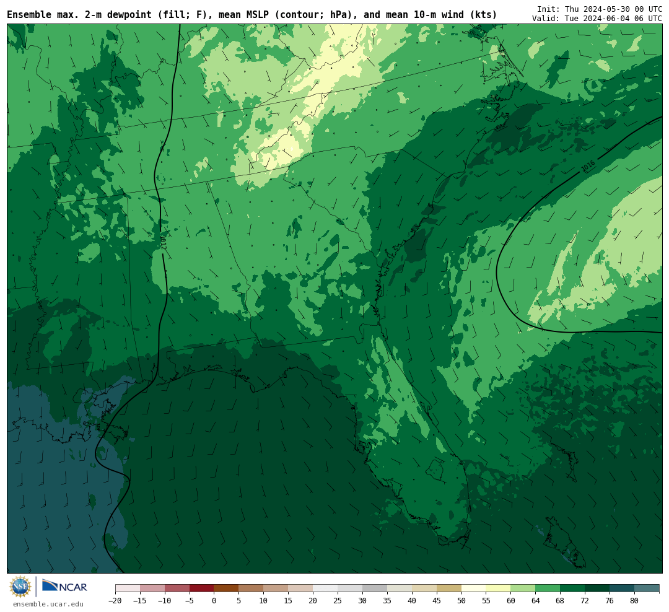Click the colorbar swatch between 15 and 20

[300, 588]
